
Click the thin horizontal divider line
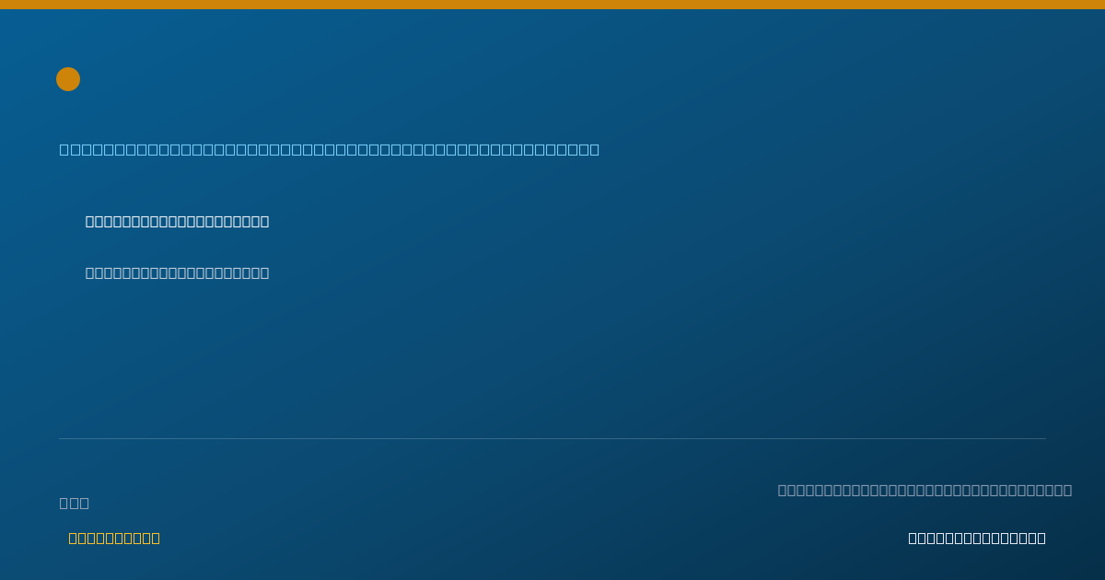point(552,438)
